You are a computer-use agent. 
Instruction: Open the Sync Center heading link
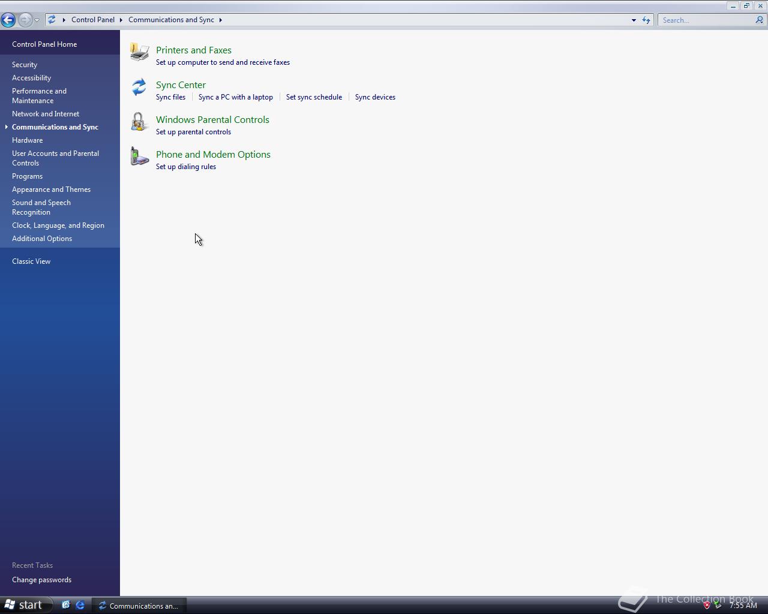tap(181, 85)
